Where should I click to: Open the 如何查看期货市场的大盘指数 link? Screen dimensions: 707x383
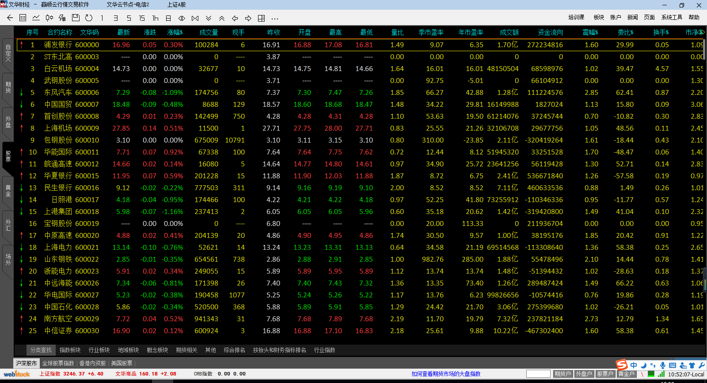point(446,374)
